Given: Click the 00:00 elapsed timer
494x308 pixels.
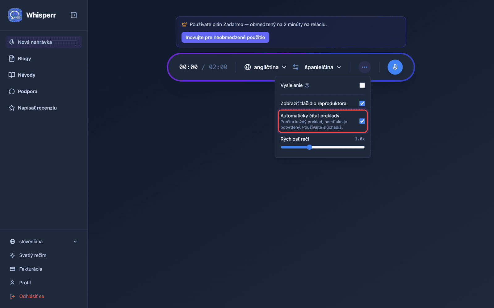Looking at the screenshot, I should point(188,67).
